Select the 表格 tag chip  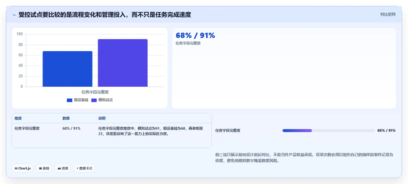pos(44,168)
